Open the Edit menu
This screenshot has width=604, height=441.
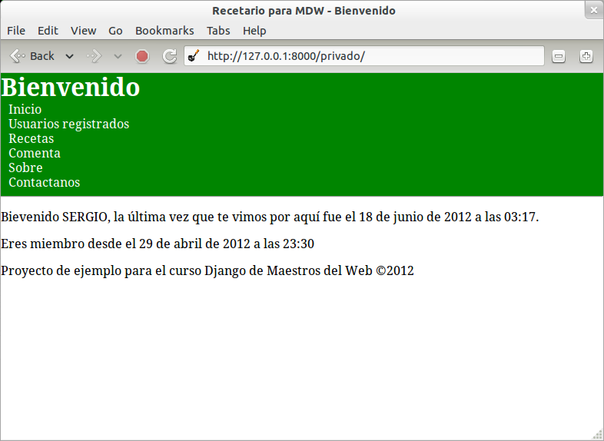point(48,31)
